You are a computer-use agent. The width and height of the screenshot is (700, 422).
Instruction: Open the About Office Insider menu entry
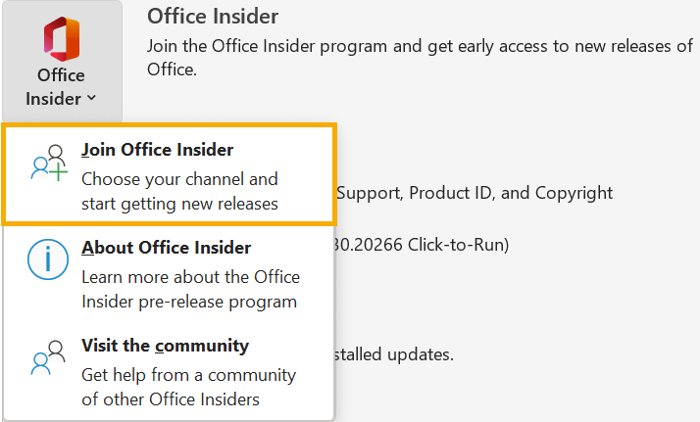[x=166, y=248]
